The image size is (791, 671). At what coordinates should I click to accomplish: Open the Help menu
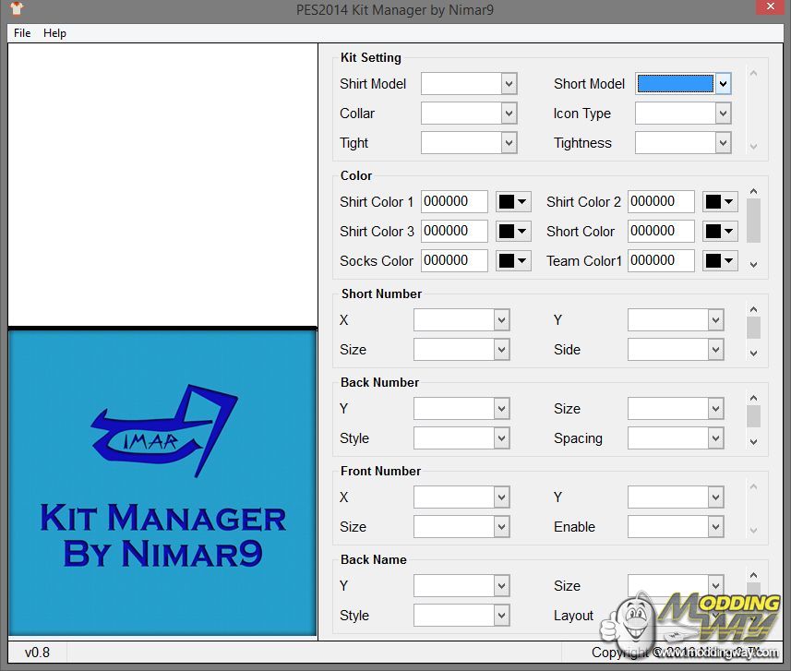pos(55,33)
